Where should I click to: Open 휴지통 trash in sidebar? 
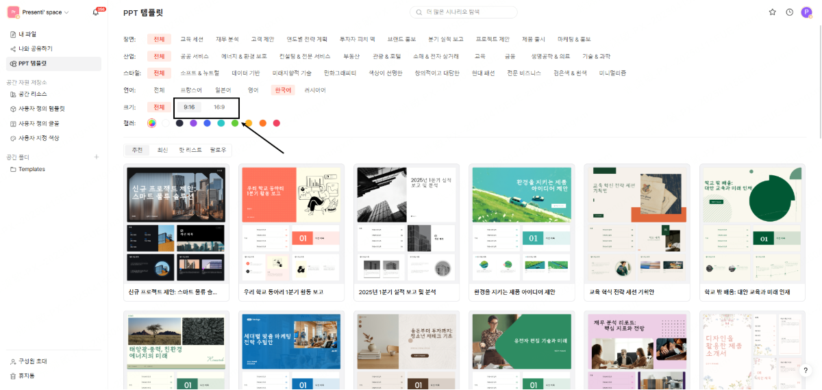(27, 376)
